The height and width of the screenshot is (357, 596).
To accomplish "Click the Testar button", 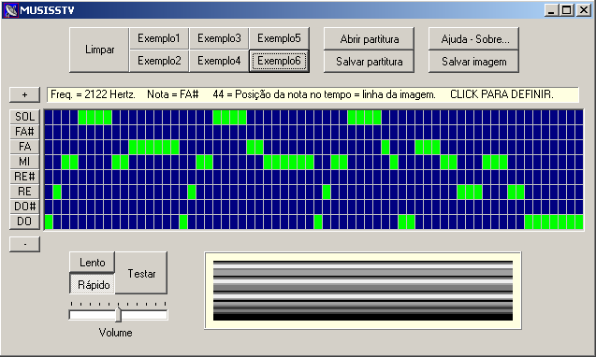I will click(141, 273).
